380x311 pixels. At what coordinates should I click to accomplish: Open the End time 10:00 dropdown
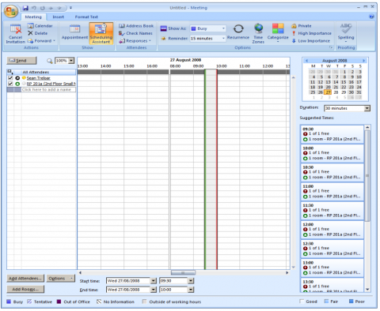pyautogui.click(x=191, y=290)
